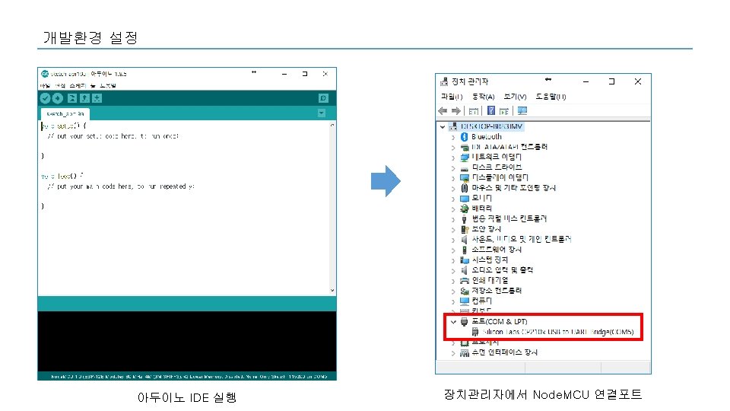Expand the 디스플레이 어댑터 category
The height and width of the screenshot is (411, 730).
click(x=453, y=178)
